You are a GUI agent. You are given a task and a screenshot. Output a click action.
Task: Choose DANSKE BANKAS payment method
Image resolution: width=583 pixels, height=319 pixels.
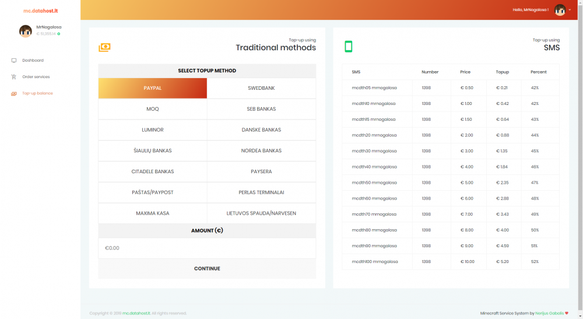(x=261, y=129)
